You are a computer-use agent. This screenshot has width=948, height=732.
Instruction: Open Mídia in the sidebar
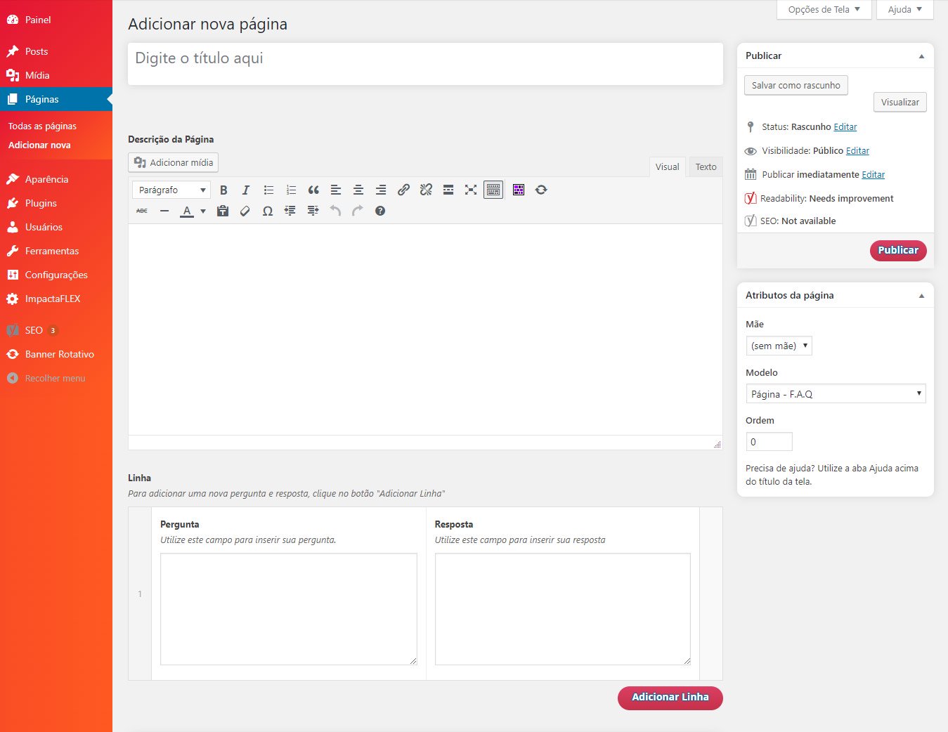coord(56,75)
